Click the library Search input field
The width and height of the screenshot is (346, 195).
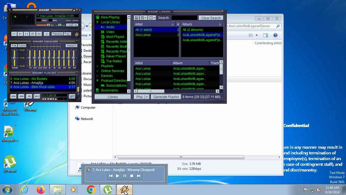(x=184, y=18)
